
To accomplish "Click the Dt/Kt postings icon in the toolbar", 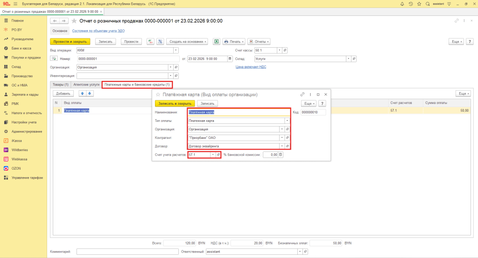I will [150, 42].
